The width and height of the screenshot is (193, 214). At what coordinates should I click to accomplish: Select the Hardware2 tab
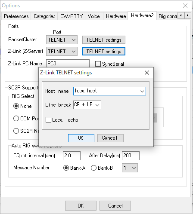[142, 15]
